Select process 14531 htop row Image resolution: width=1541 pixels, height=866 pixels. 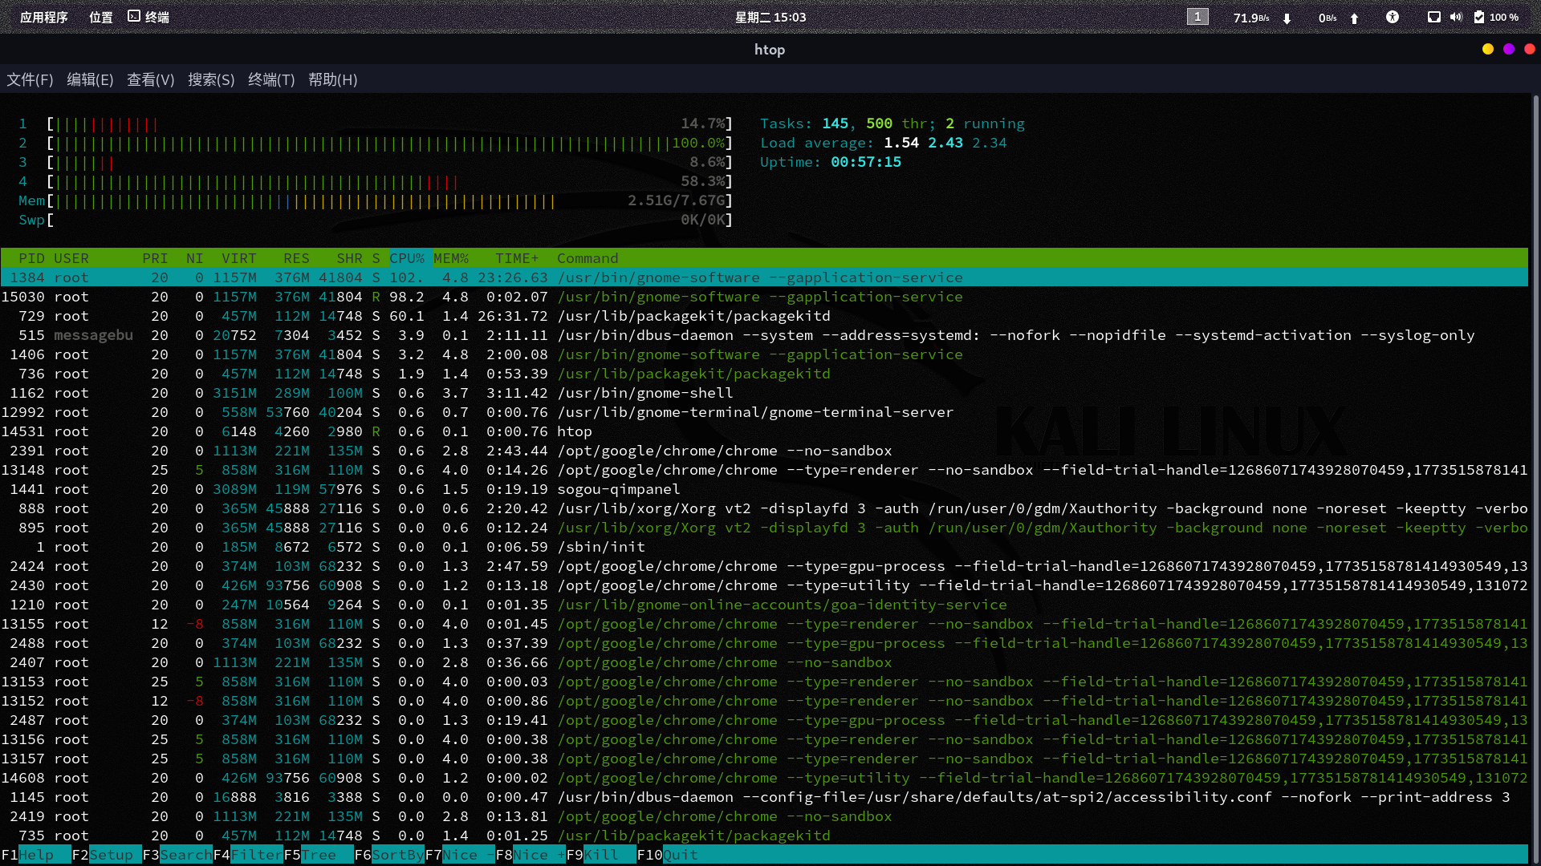tap(764, 431)
